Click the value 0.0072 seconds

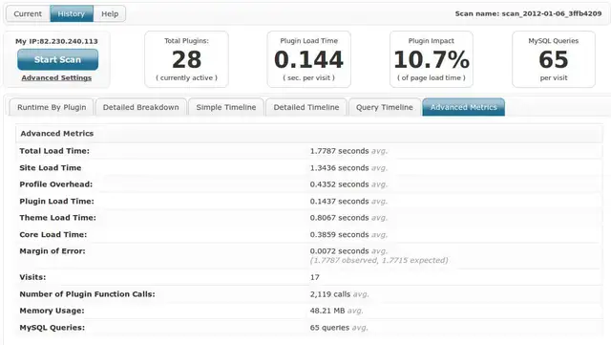[340, 251]
